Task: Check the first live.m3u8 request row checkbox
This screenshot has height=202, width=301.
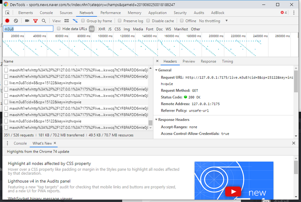Action: point(6,83)
